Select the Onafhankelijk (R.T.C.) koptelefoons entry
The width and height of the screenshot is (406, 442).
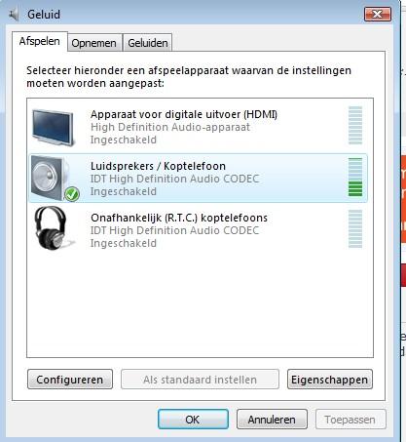tap(198, 230)
